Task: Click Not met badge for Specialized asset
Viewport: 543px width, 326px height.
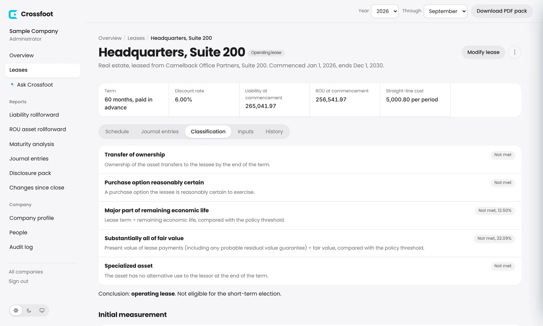Action: [x=503, y=266]
